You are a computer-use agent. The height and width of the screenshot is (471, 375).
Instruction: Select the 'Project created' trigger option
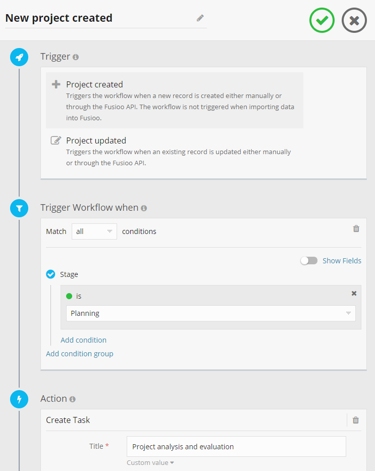tap(94, 84)
